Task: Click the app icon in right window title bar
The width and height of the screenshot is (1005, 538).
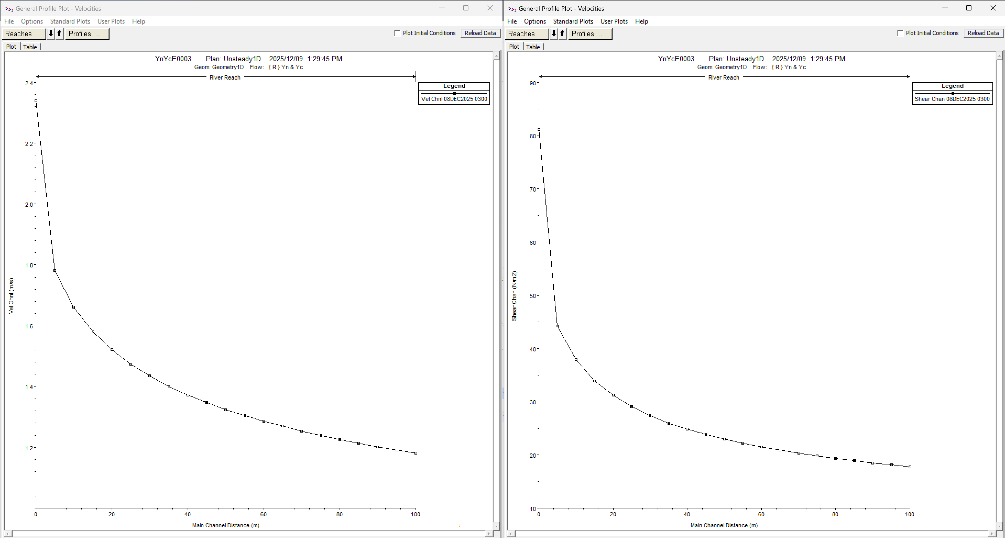Action: pyautogui.click(x=511, y=9)
